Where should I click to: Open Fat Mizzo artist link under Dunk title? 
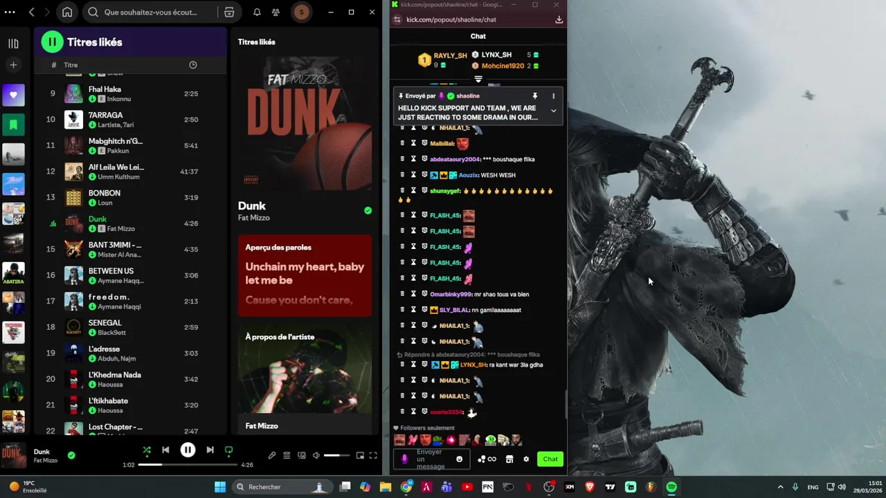pos(254,218)
